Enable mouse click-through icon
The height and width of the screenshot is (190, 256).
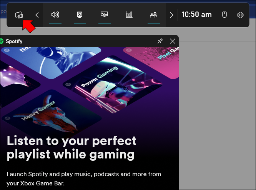pyautogui.click(x=225, y=15)
